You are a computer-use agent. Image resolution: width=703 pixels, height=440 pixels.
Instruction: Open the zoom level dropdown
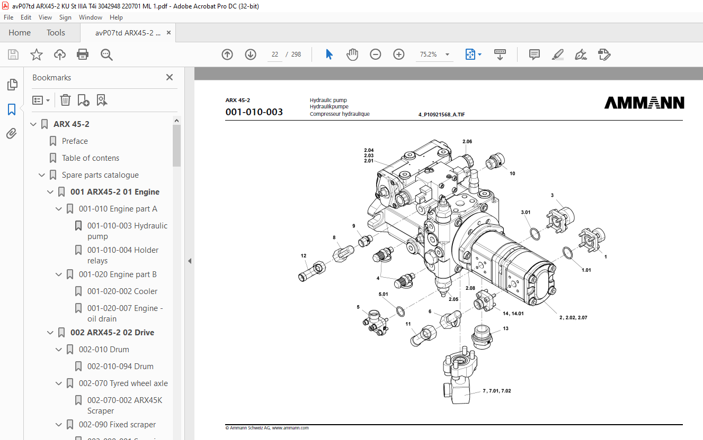point(447,54)
